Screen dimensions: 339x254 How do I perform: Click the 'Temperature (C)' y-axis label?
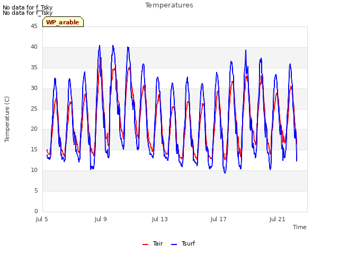coord(7,119)
